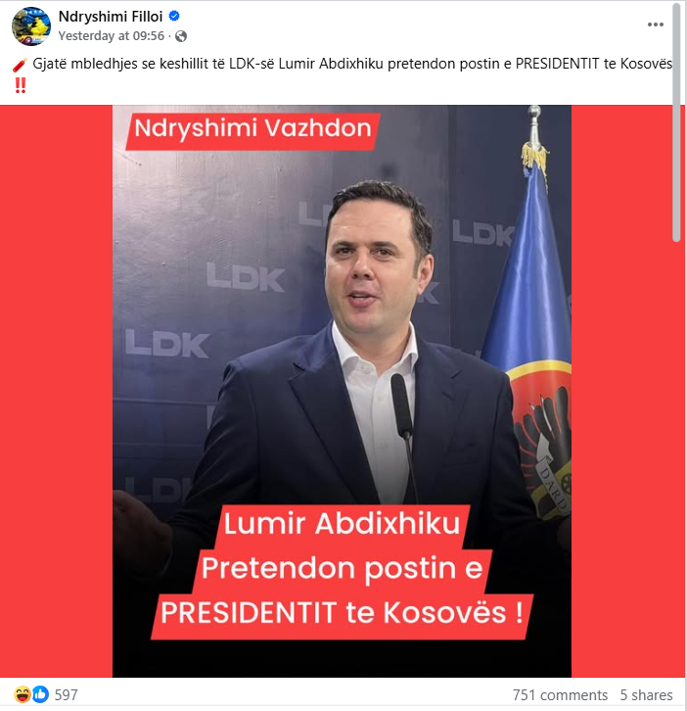Click the Ndryshimi Vazhdon red banner

tap(252, 129)
